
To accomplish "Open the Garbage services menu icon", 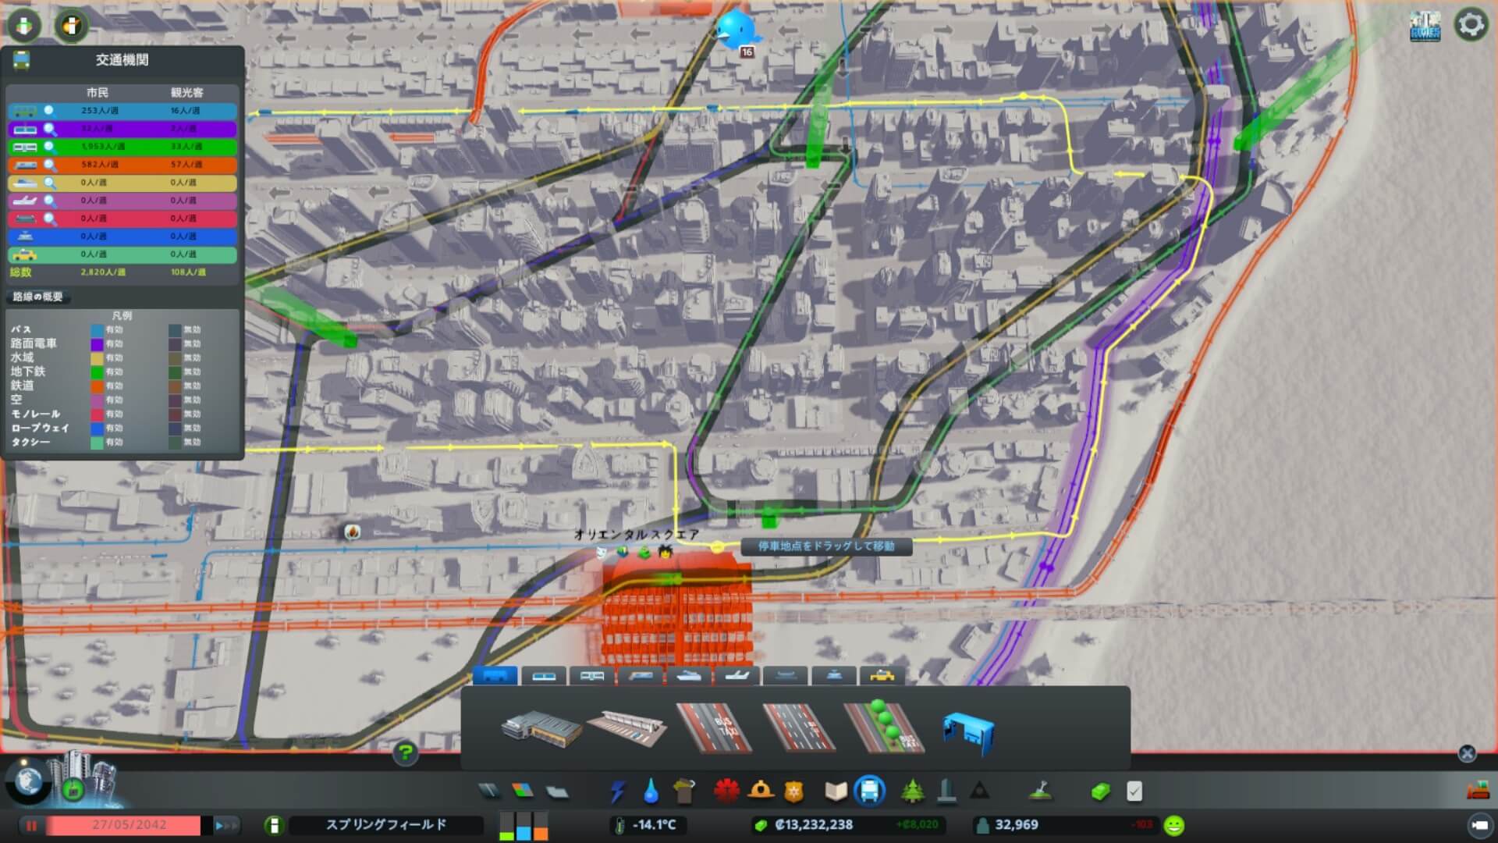I will click(x=683, y=791).
